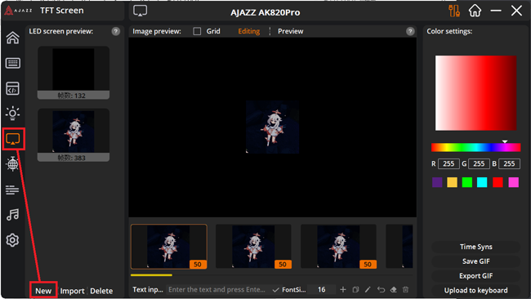
Task: Choose the green color swatch
Action: (x=467, y=182)
